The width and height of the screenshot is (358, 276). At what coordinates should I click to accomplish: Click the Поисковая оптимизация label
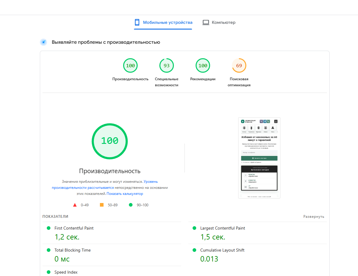pos(239,82)
